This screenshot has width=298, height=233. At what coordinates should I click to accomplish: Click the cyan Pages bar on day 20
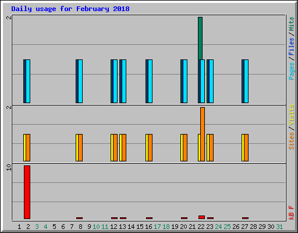(185, 81)
